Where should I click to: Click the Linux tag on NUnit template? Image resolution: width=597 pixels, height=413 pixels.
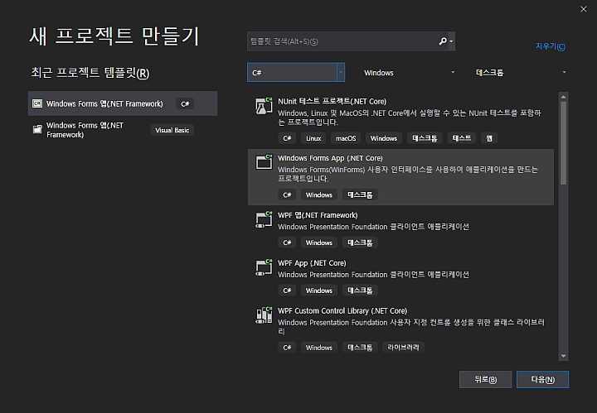point(313,138)
